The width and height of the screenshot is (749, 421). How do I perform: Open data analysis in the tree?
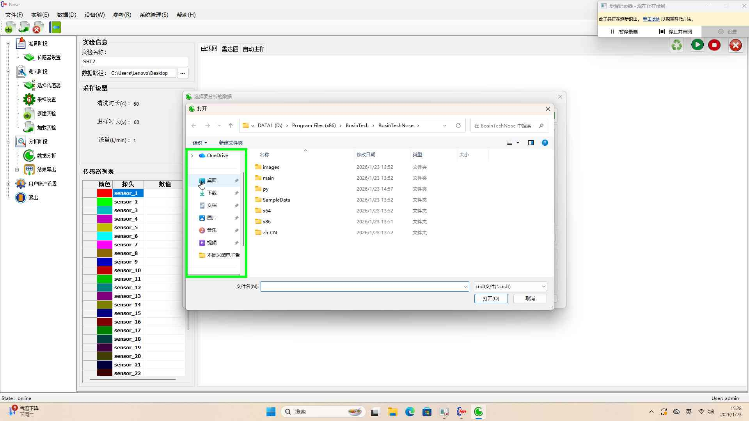point(46,156)
